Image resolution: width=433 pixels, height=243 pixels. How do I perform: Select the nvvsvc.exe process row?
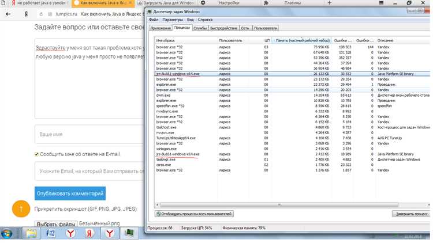tap(292, 133)
